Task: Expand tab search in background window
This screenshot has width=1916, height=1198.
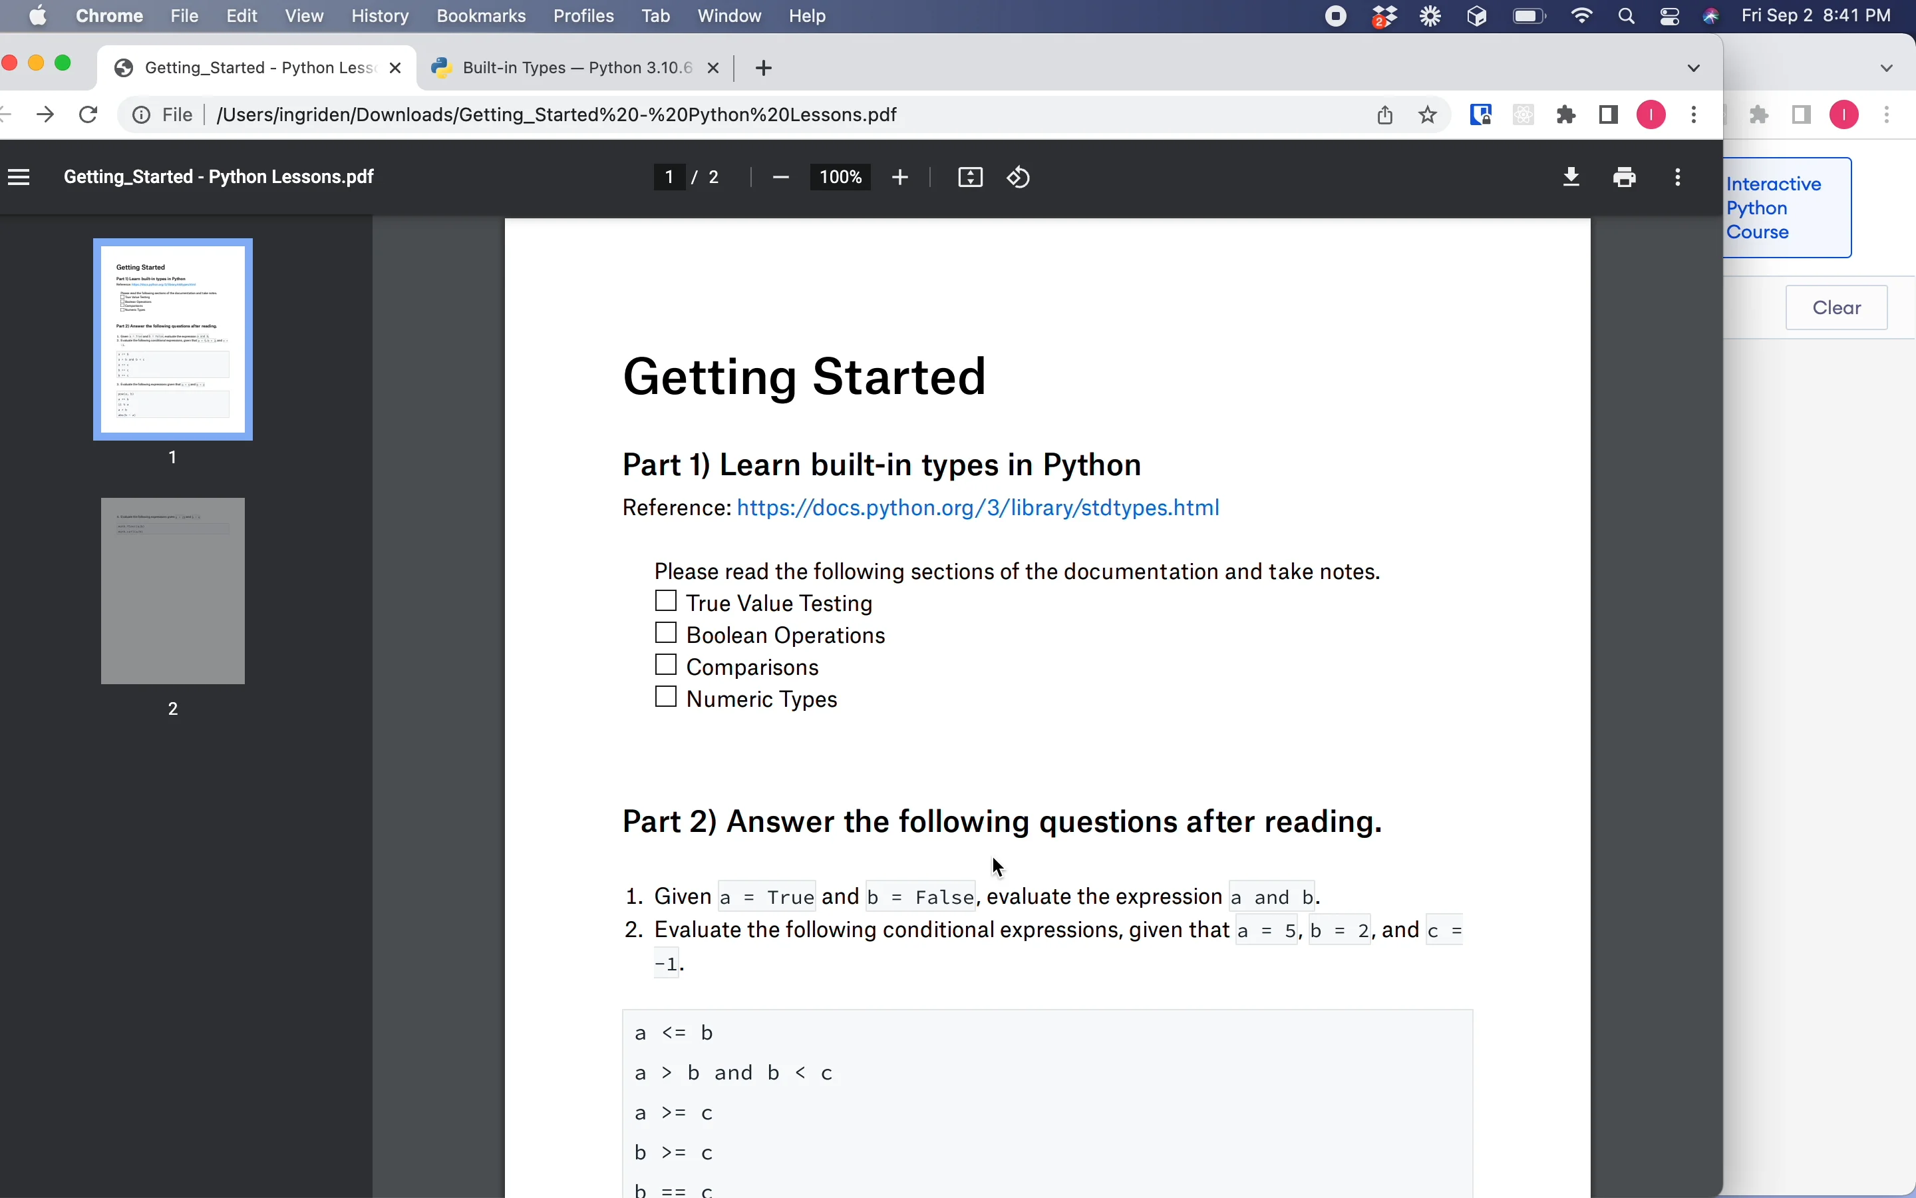Action: [x=1887, y=68]
